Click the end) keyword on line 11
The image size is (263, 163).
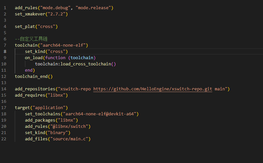tap(30, 70)
